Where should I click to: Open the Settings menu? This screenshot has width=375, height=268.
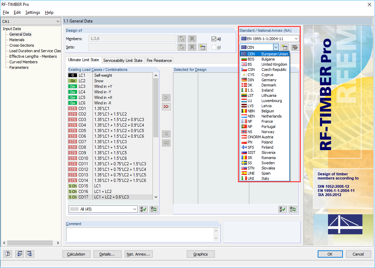click(x=33, y=12)
